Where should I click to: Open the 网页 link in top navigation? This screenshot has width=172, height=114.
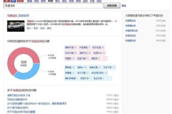(x=36, y=1)
